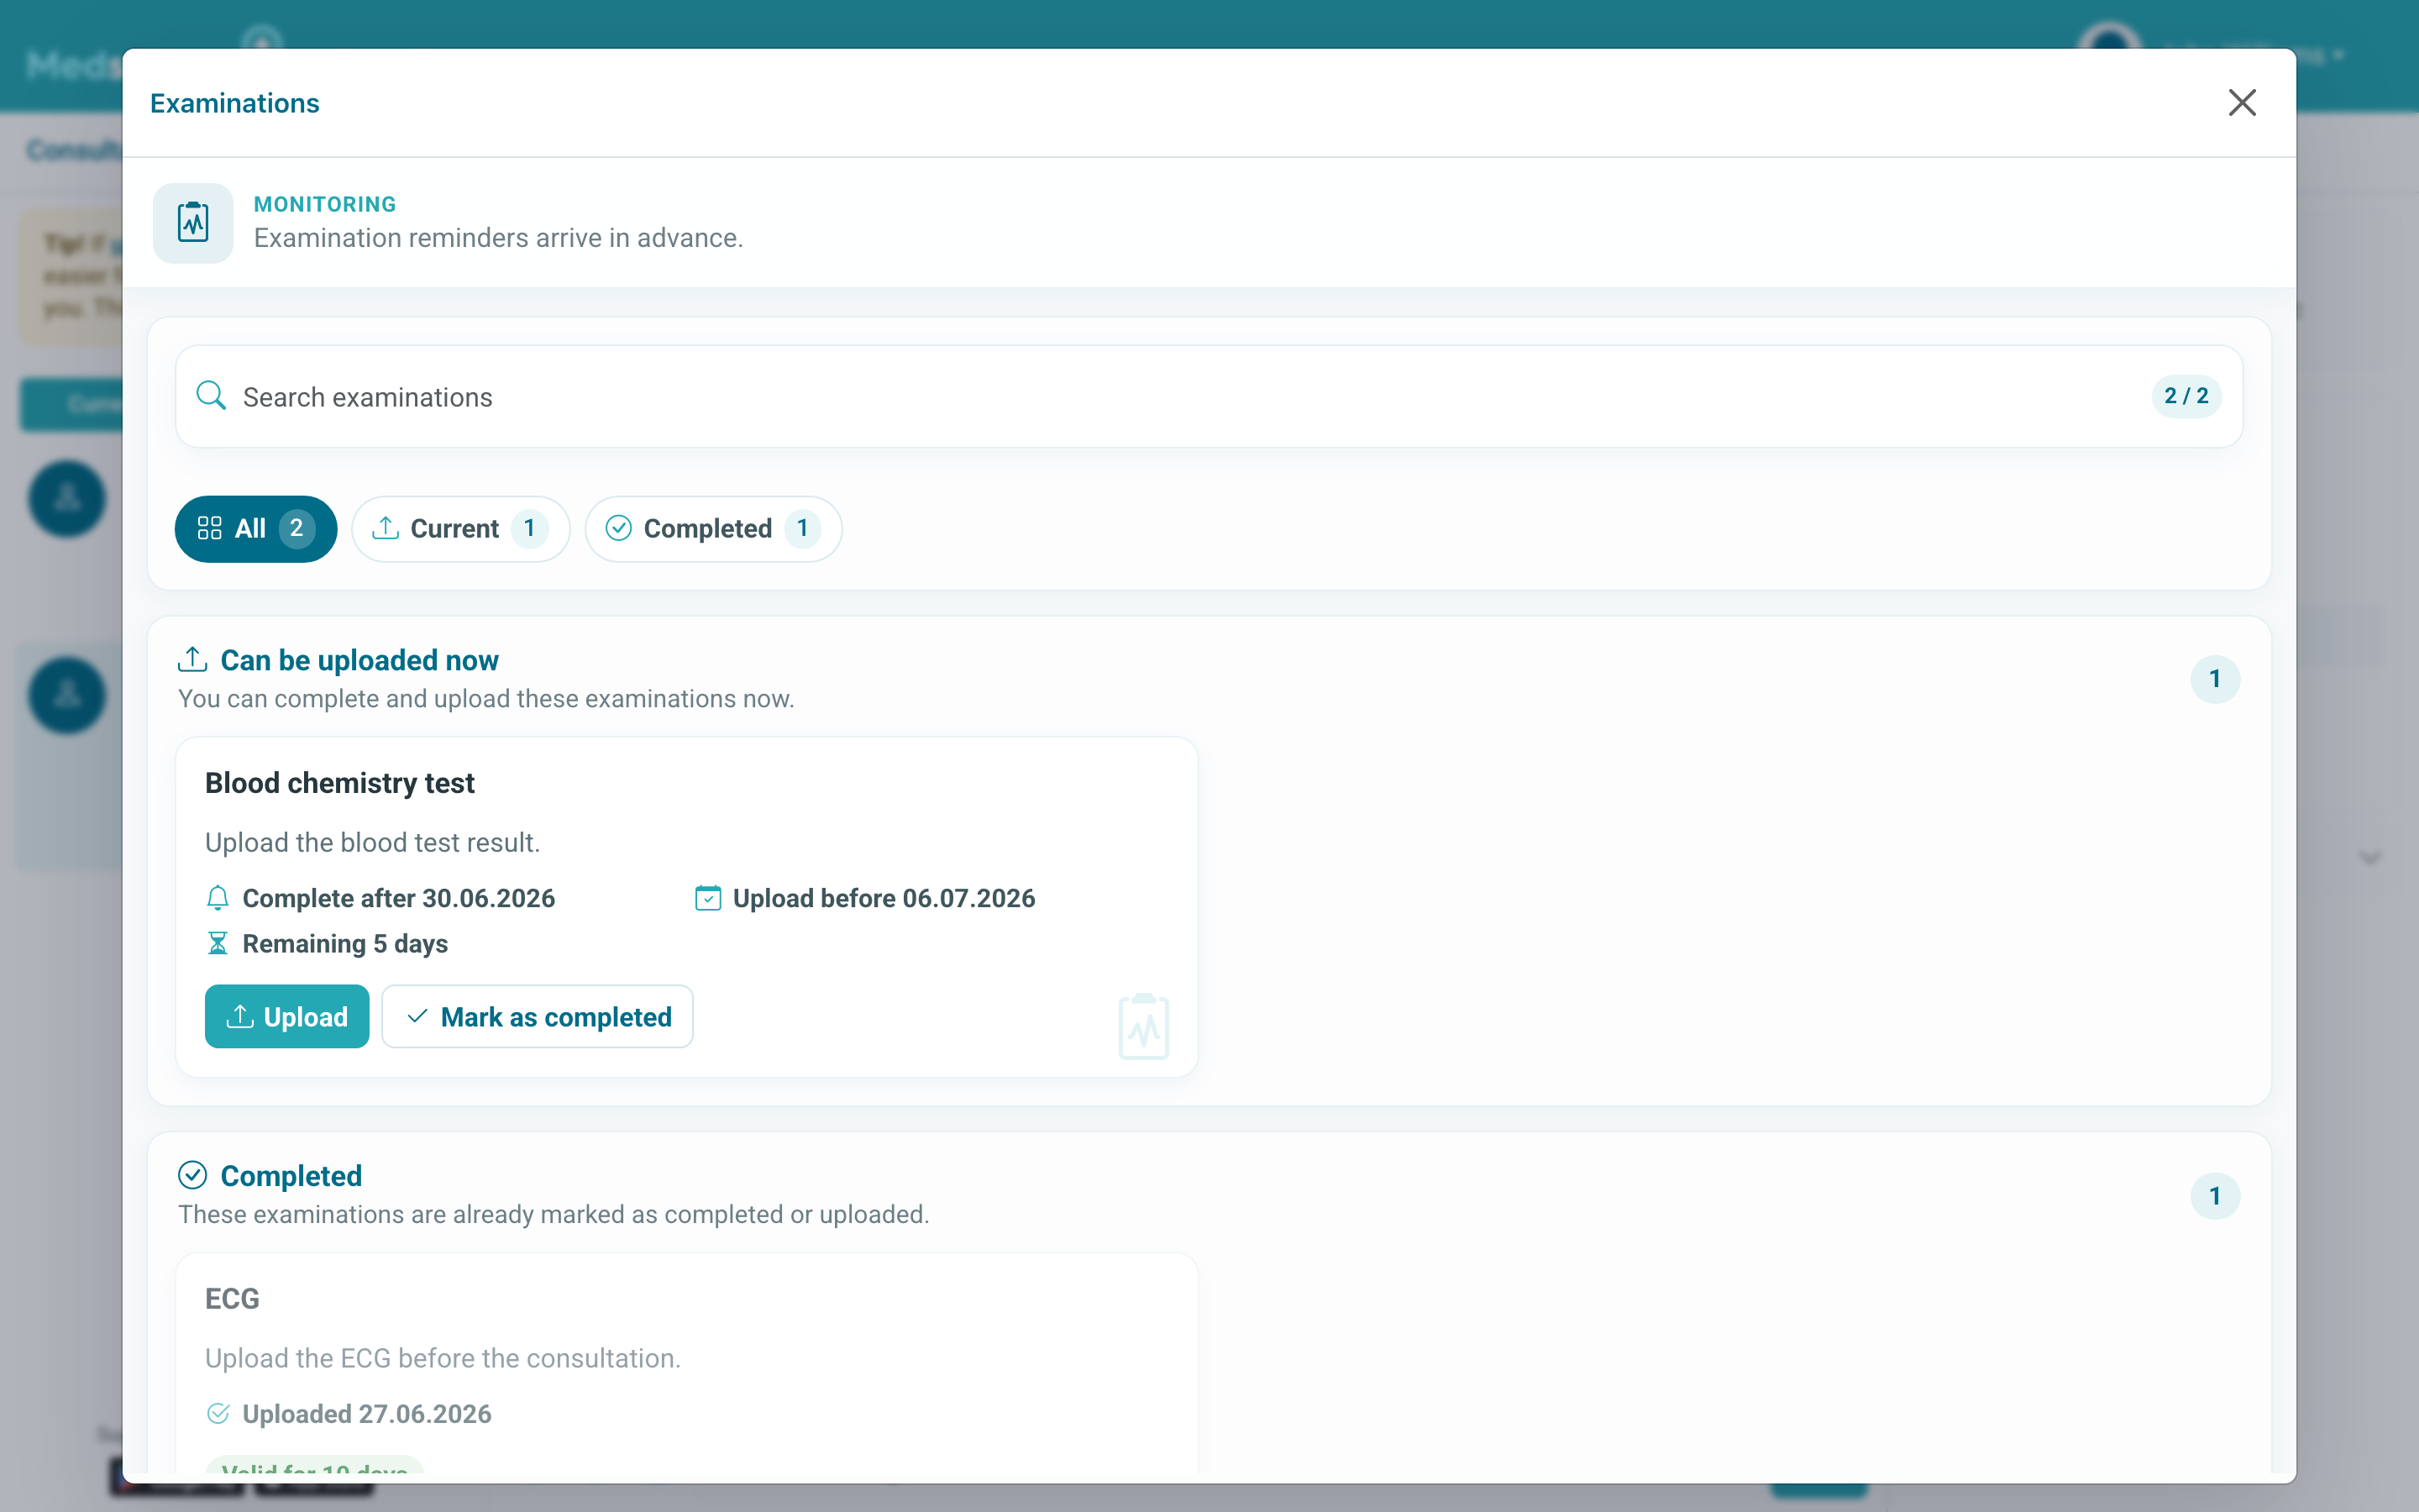Viewport: 2419px width, 1512px height.
Task: Select the All filter tab
Action: 256,529
